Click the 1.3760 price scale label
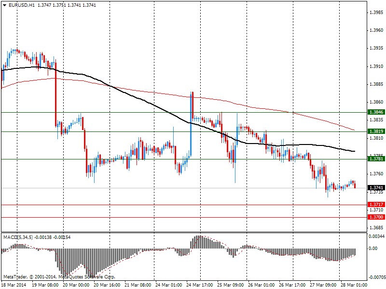This screenshot has height=289, width=386. click(x=377, y=174)
